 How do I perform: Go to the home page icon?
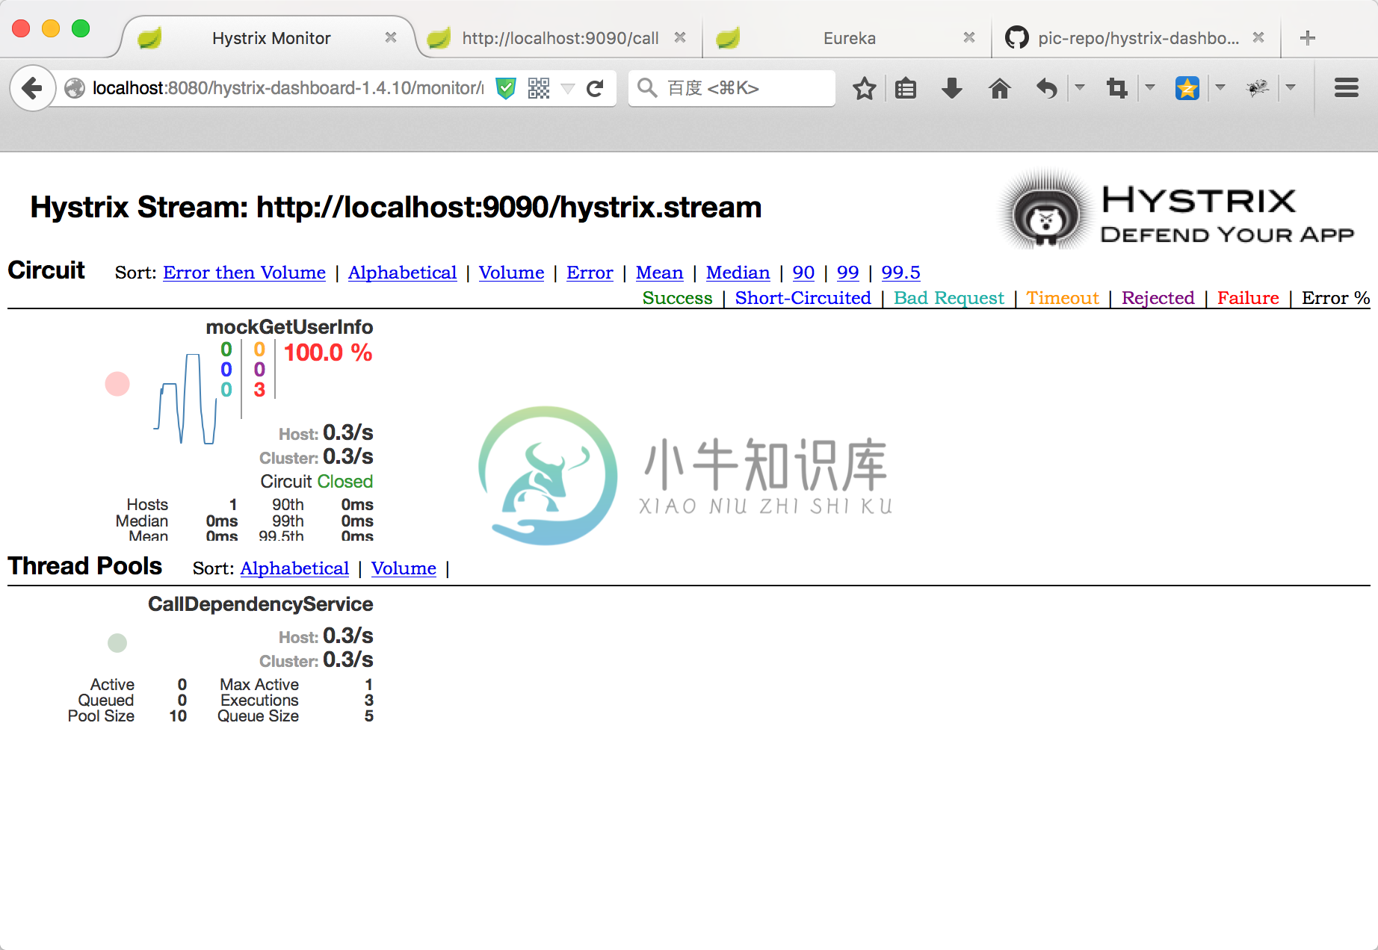[999, 88]
